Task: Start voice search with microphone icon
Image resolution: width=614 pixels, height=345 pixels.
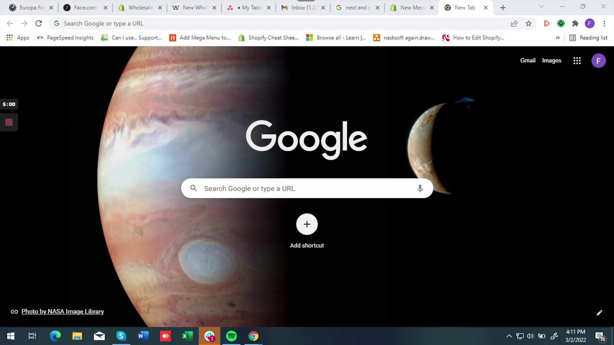Action: [420, 188]
